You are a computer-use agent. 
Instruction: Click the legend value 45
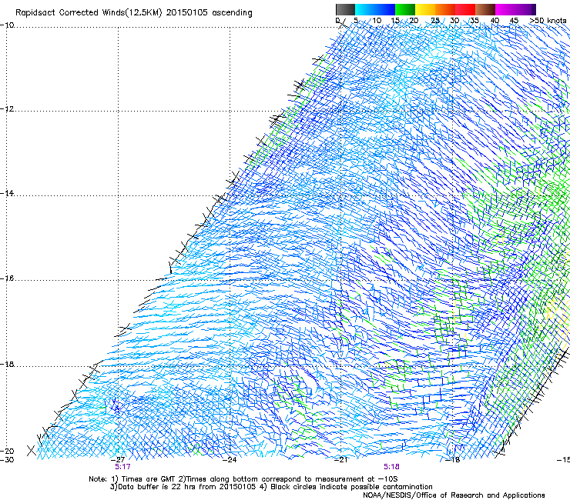click(514, 21)
